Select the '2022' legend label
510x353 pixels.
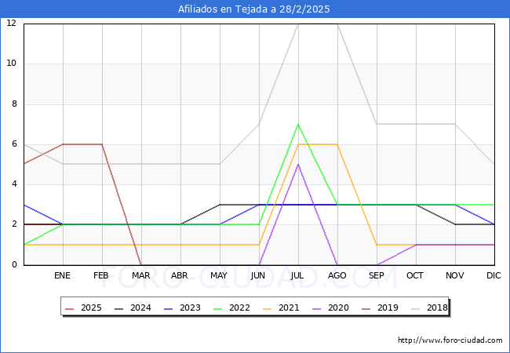(239, 308)
